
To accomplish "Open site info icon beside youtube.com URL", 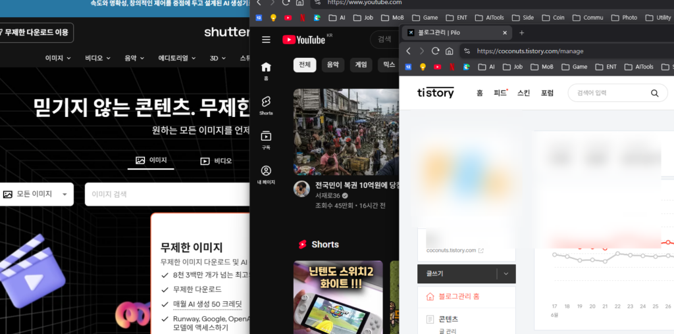I will point(317,2).
